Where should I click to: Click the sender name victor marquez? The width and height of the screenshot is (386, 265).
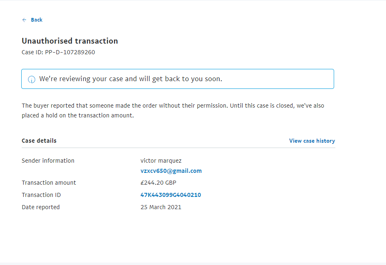coord(161,161)
